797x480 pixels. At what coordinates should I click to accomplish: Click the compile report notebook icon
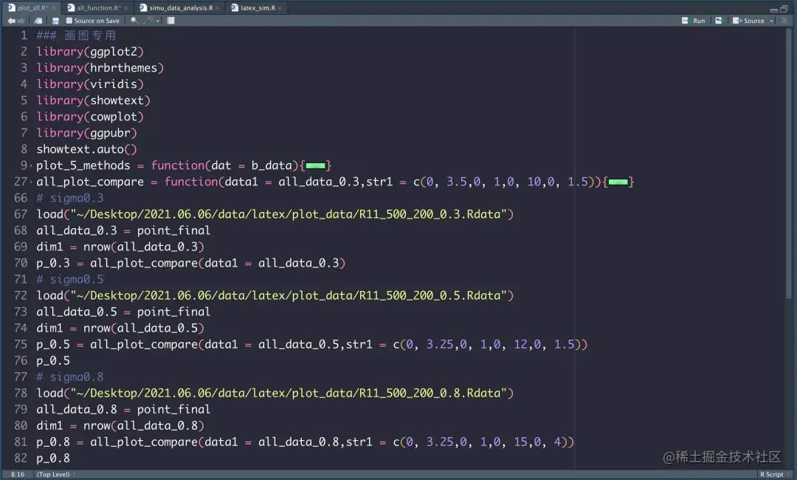(x=170, y=21)
